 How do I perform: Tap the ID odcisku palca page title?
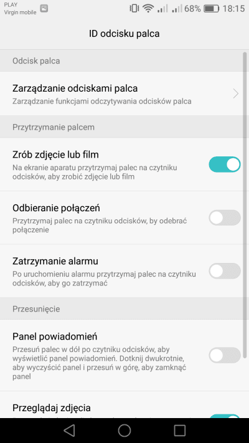pyautogui.click(x=125, y=34)
